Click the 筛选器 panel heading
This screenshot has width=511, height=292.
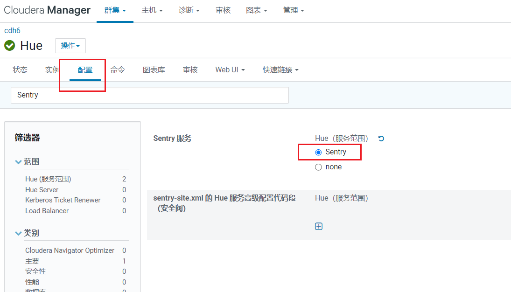(x=28, y=138)
